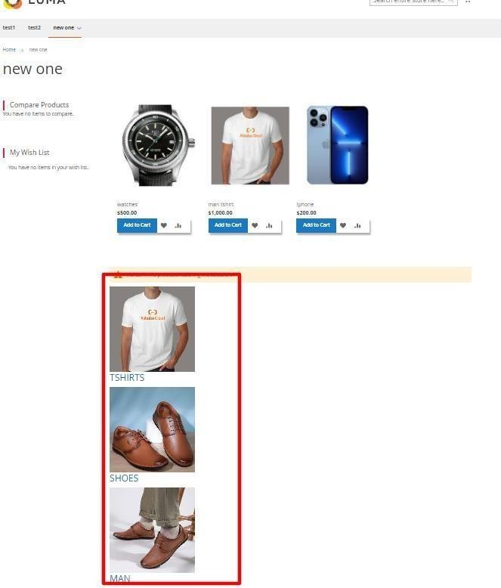
Task: Add iphone to the wish list via heart icon
Action: pyautogui.click(x=343, y=225)
